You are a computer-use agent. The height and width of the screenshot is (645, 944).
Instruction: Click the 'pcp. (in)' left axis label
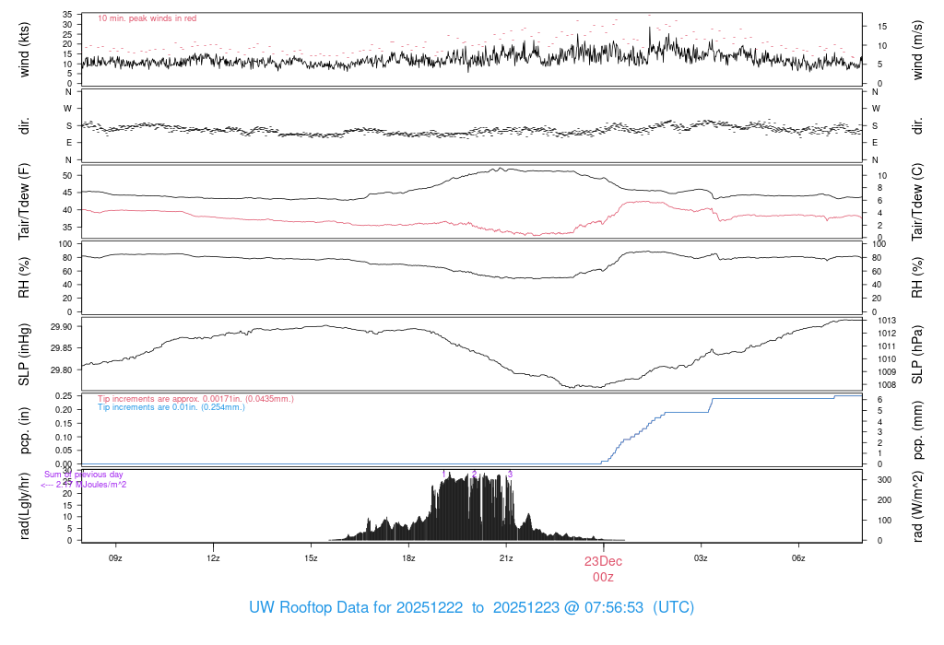(25, 430)
